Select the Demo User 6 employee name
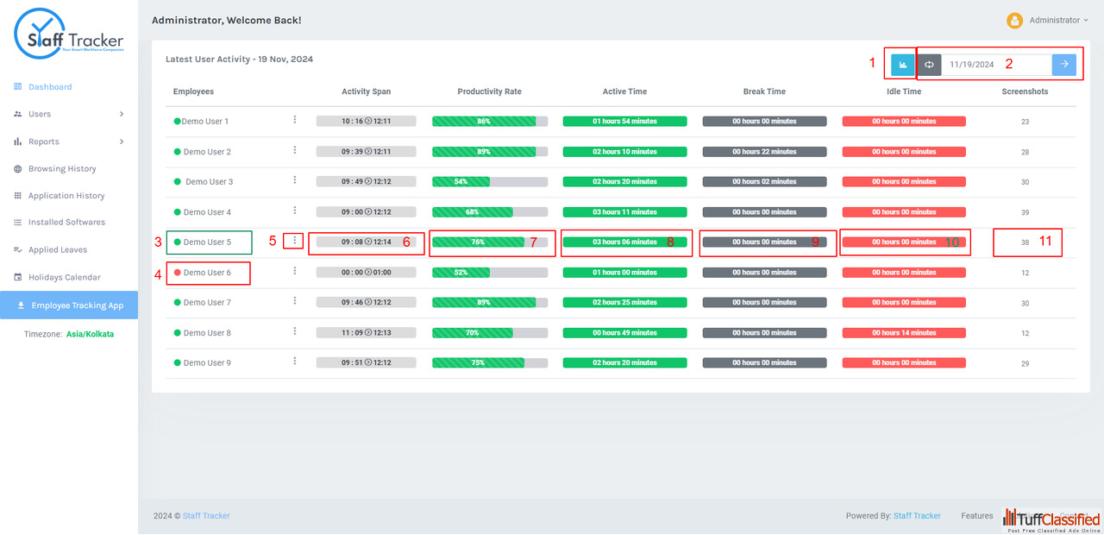This screenshot has width=1104, height=535. point(207,273)
